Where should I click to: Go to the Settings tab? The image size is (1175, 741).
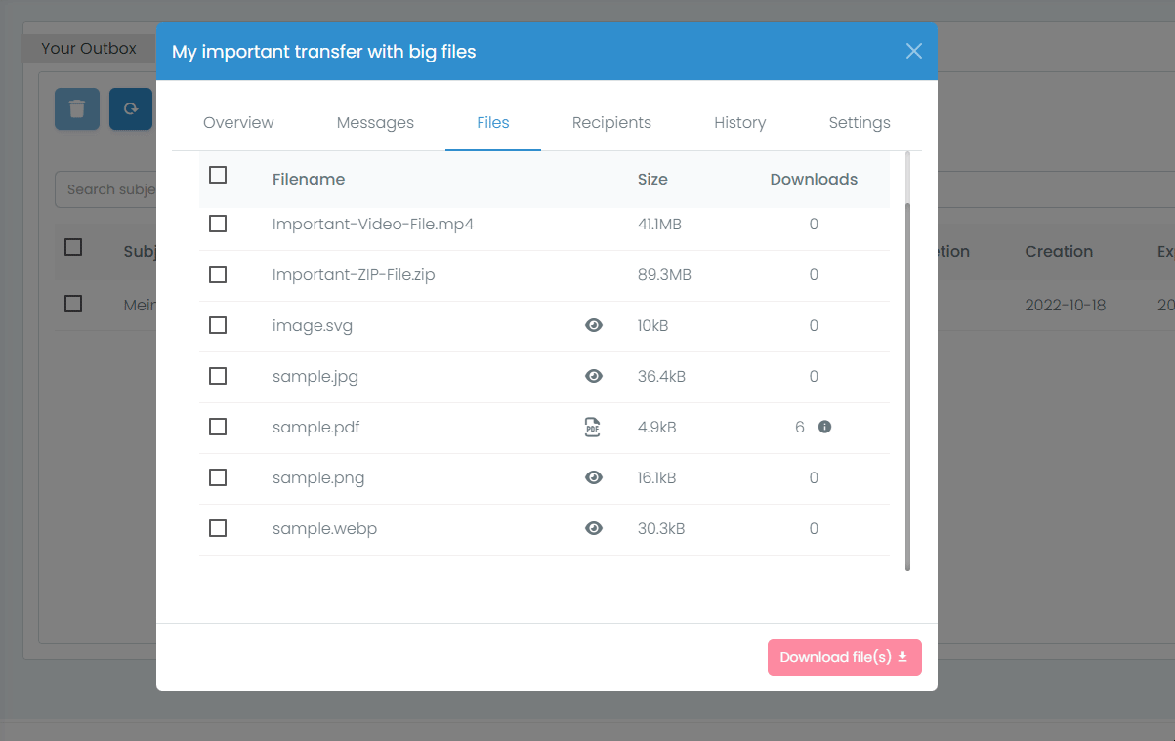point(859,122)
